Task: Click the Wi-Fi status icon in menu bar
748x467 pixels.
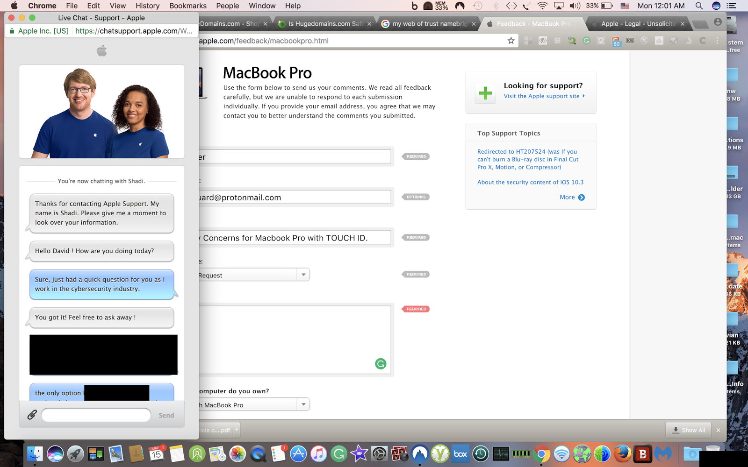Action: click(542, 6)
